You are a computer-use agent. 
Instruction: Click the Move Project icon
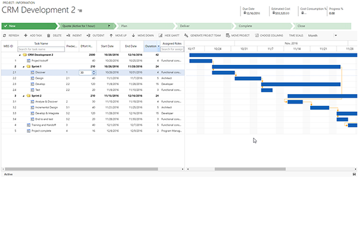228,36
